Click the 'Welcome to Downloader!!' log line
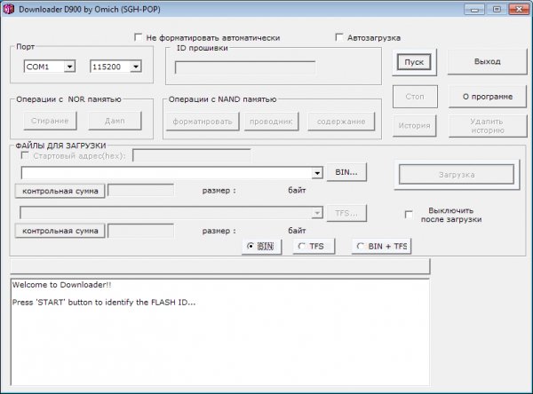This screenshot has width=533, height=394. coord(62,285)
